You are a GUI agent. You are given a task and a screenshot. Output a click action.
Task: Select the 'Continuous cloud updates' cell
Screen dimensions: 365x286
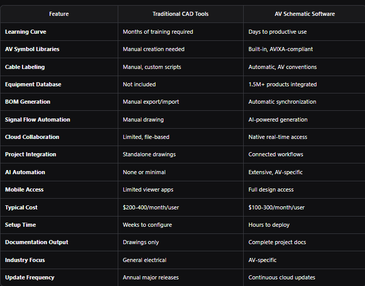pyautogui.click(x=282, y=278)
